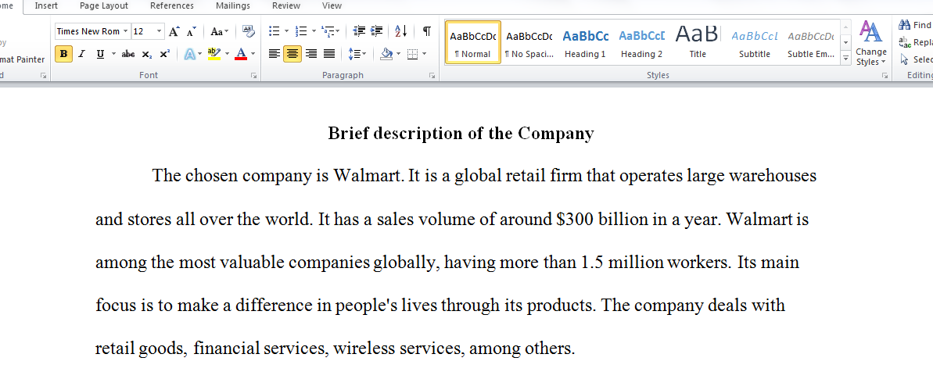The height and width of the screenshot is (372, 933).
Task: Open the Borders dropdown arrow
Action: click(x=424, y=54)
